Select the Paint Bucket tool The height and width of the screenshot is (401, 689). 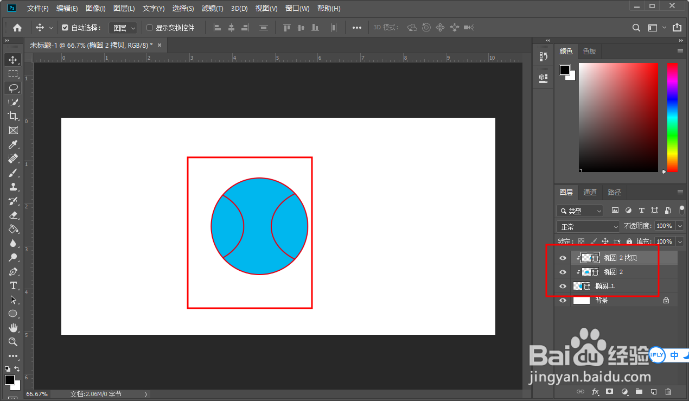pos(13,229)
